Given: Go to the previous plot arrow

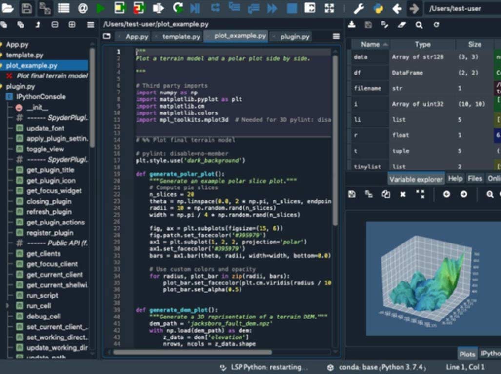Looking at the screenshot, I should [446, 194].
